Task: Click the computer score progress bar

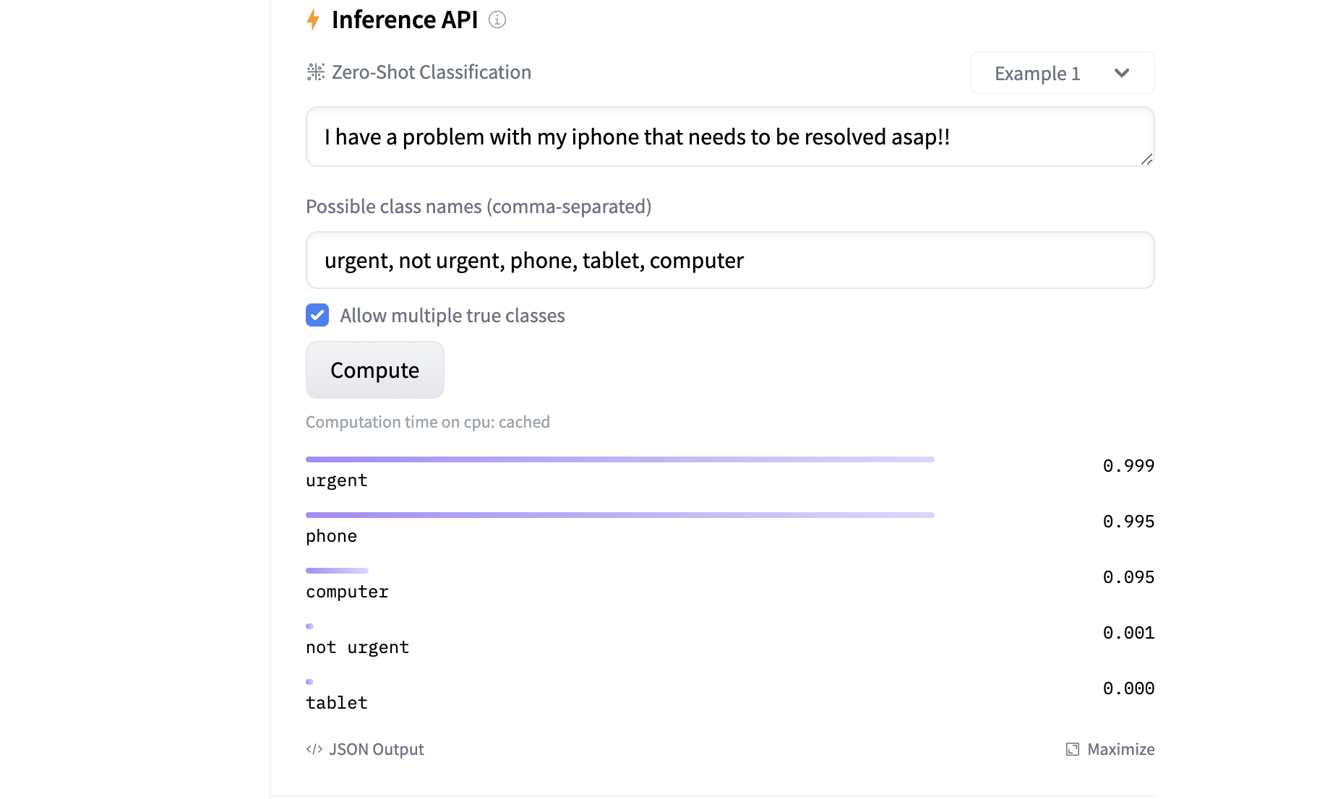Action: 337,571
